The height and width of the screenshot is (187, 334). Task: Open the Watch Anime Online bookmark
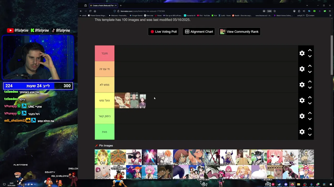283,16
